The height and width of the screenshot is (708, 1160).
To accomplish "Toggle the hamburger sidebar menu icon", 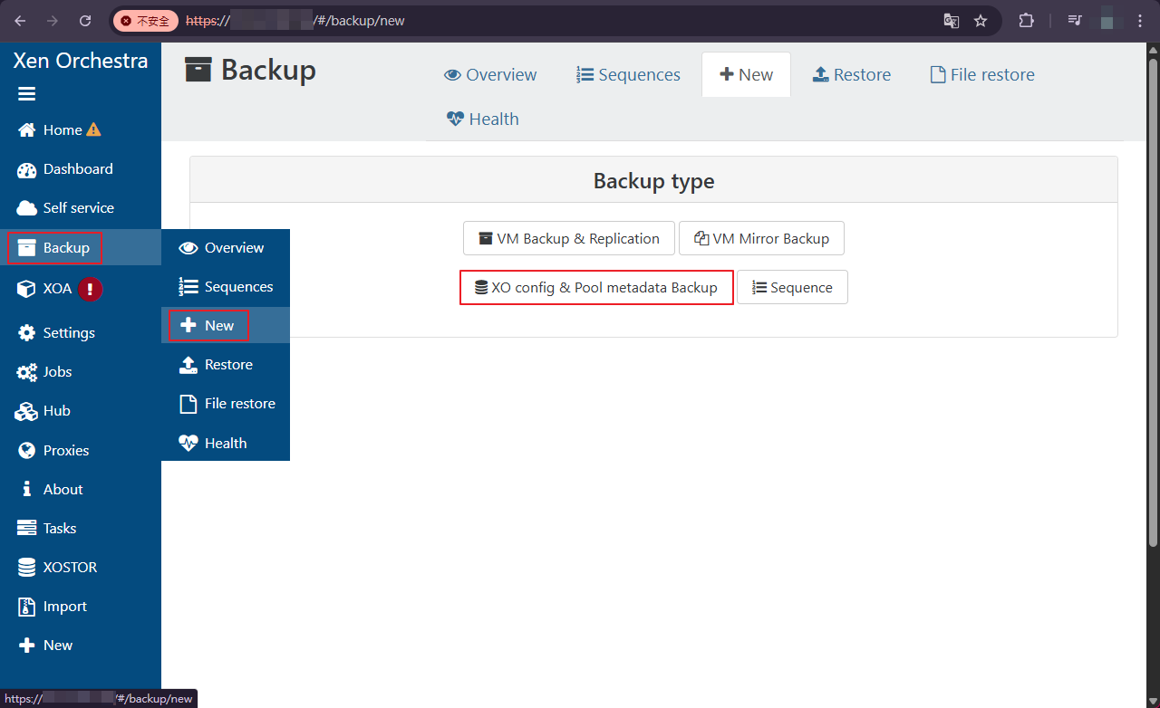I will 26,94.
